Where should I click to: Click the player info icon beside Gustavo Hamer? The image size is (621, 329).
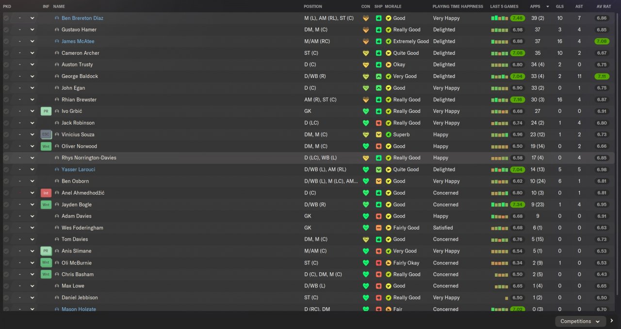coord(57,30)
